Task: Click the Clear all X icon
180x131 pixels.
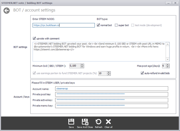Action: pyautogui.click(x=108, y=122)
